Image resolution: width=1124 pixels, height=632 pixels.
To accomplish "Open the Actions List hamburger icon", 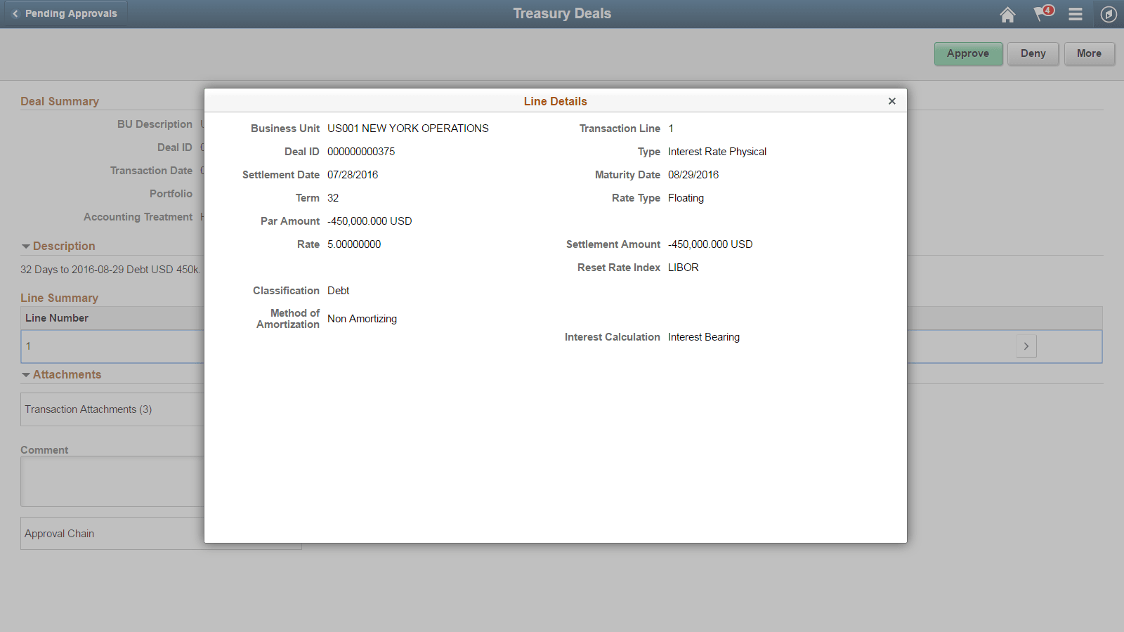I will (x=1075, y=14).
